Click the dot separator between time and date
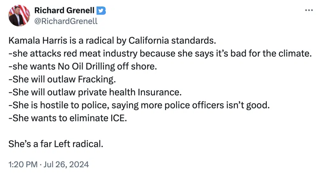 41,164
